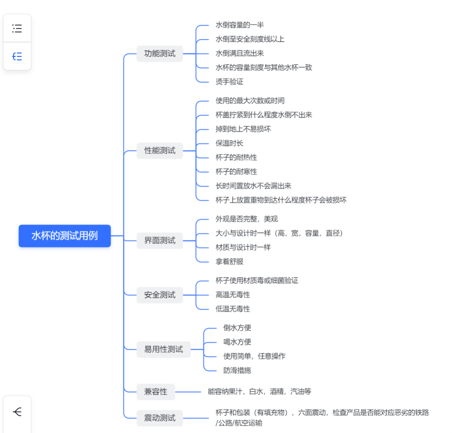The height and width of the screenshot is (433, 452).
Task: Select the root node 水杯的测试用例
Action: pyautogui.click(x=65, y=236)
